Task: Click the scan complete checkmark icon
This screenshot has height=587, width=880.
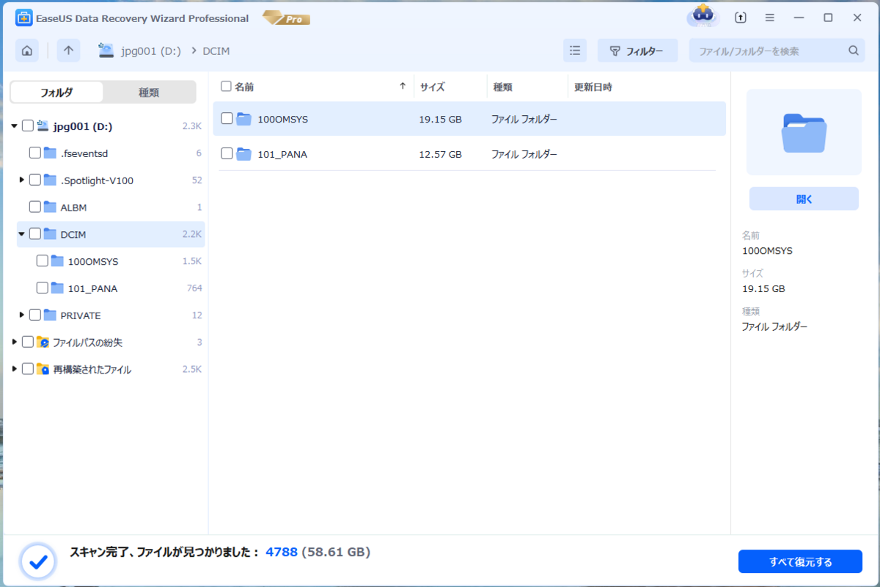Action: tap(39, 562)
